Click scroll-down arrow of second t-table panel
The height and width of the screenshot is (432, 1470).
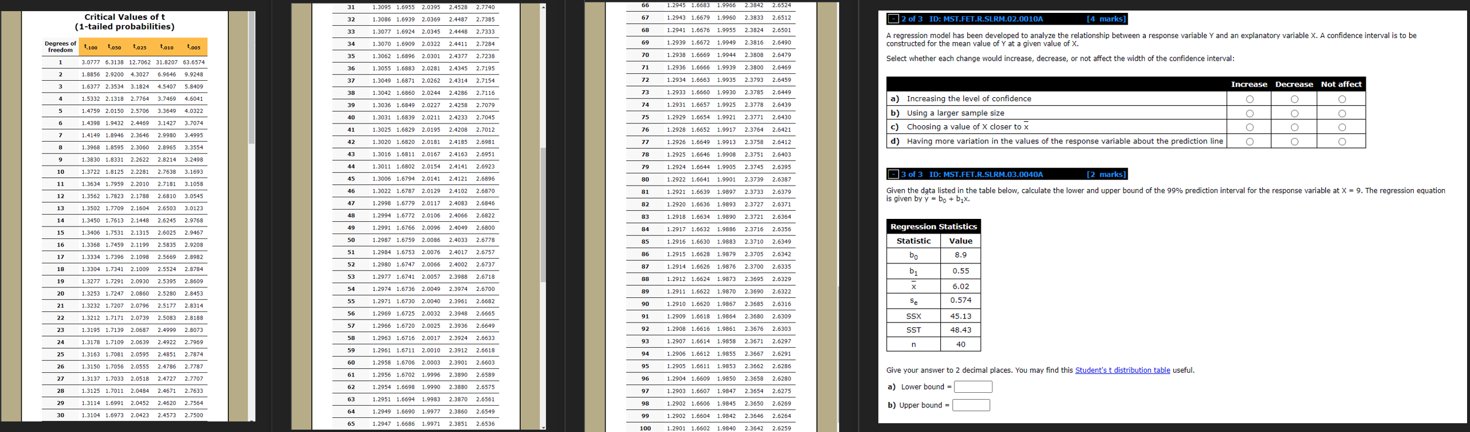[x=543, y=427]
